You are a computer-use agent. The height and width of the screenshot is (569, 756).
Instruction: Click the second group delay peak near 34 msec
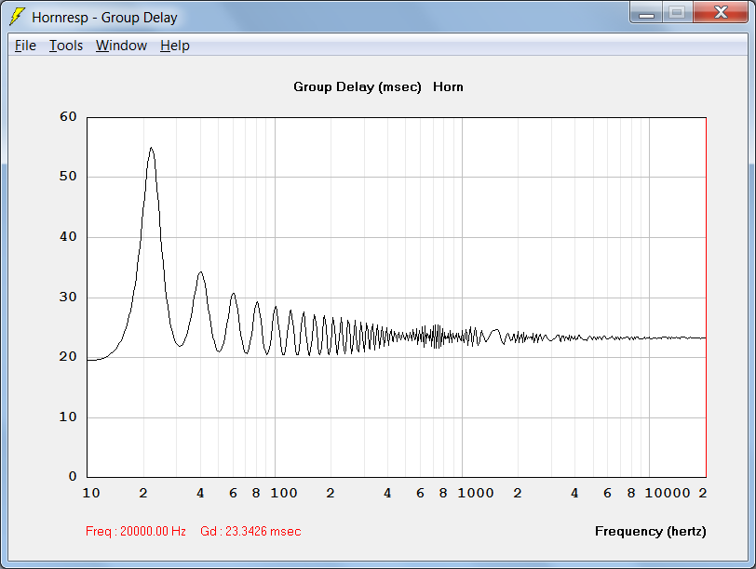pos(200,273)
